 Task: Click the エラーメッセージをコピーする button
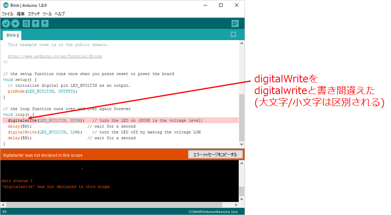tap(215, 155)
